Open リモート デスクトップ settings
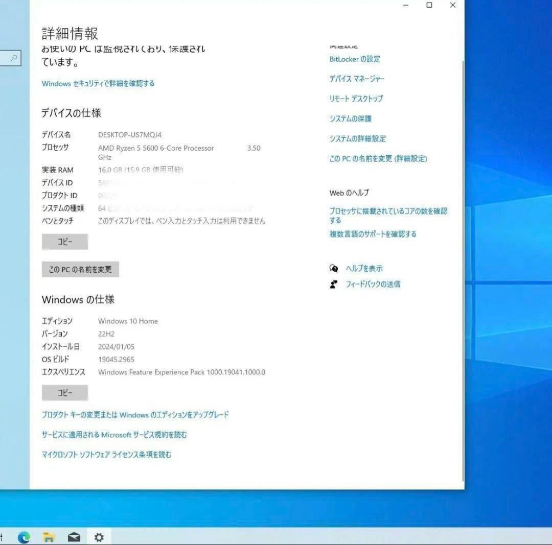The width and height of the screenshot is (552, 545). [x=356, y=99]
